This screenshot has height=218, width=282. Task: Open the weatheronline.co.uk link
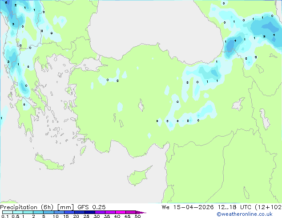click(x=245, y=214)
